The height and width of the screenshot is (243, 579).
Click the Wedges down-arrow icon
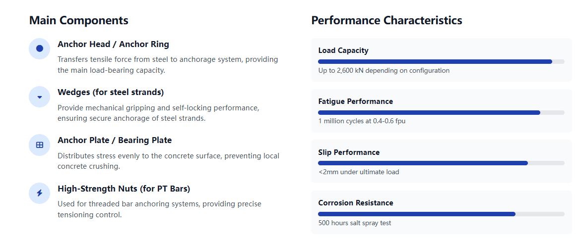point(40,97)
